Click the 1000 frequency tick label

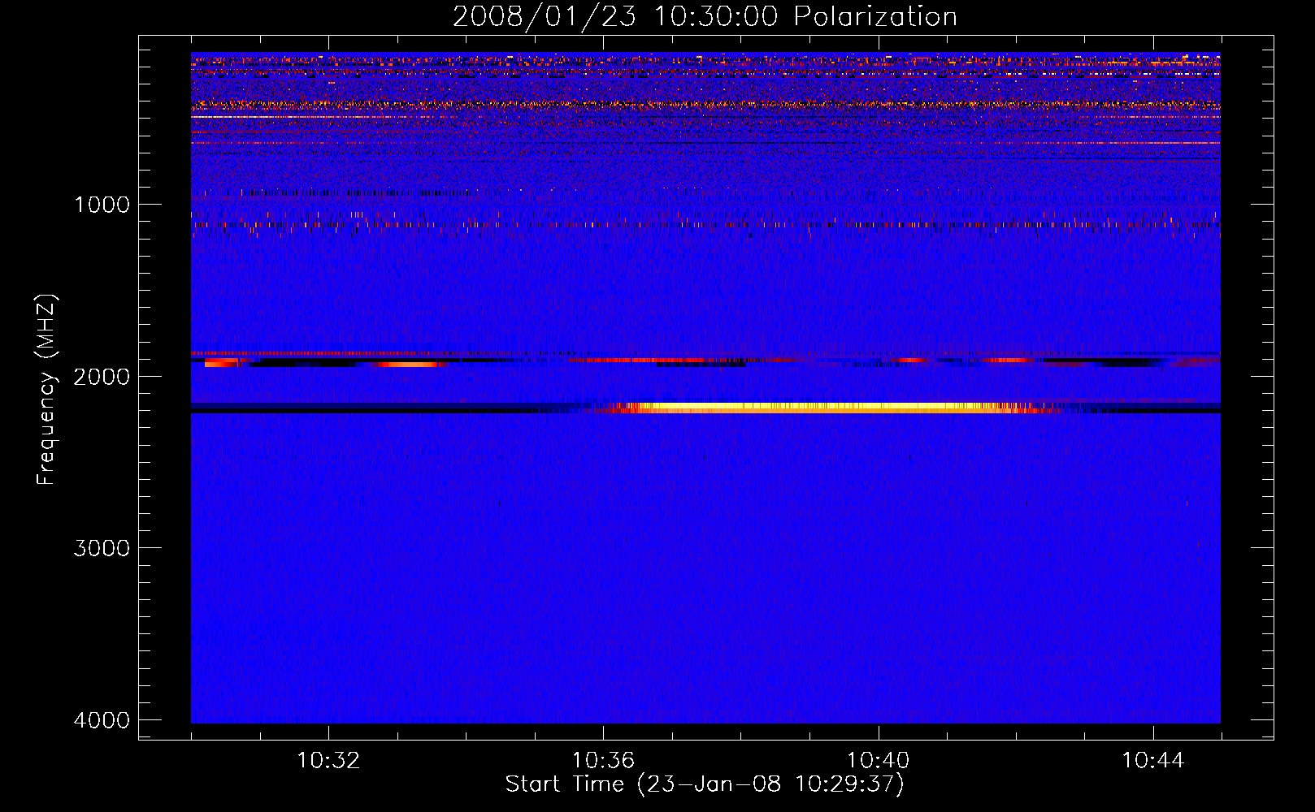pos(102,204)
